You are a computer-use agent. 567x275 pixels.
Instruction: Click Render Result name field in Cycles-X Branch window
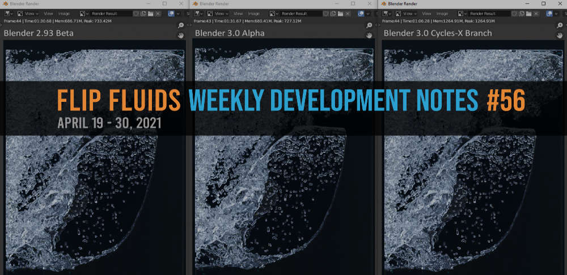click(490, 14)
